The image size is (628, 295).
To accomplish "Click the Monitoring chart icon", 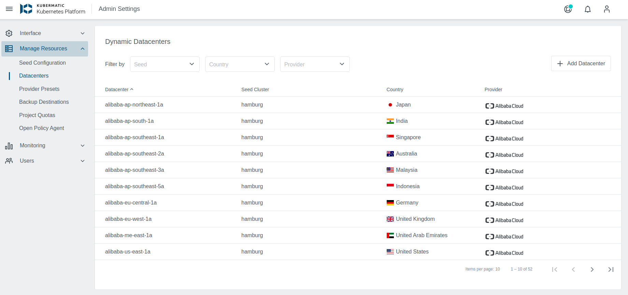I will (9, 146).
